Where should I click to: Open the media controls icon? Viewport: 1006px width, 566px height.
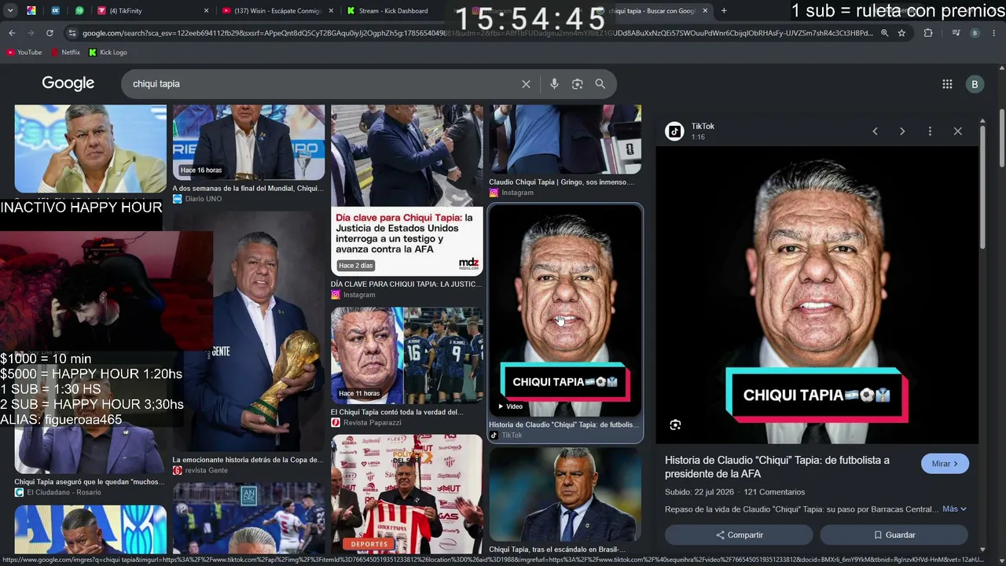click(956, 33)
